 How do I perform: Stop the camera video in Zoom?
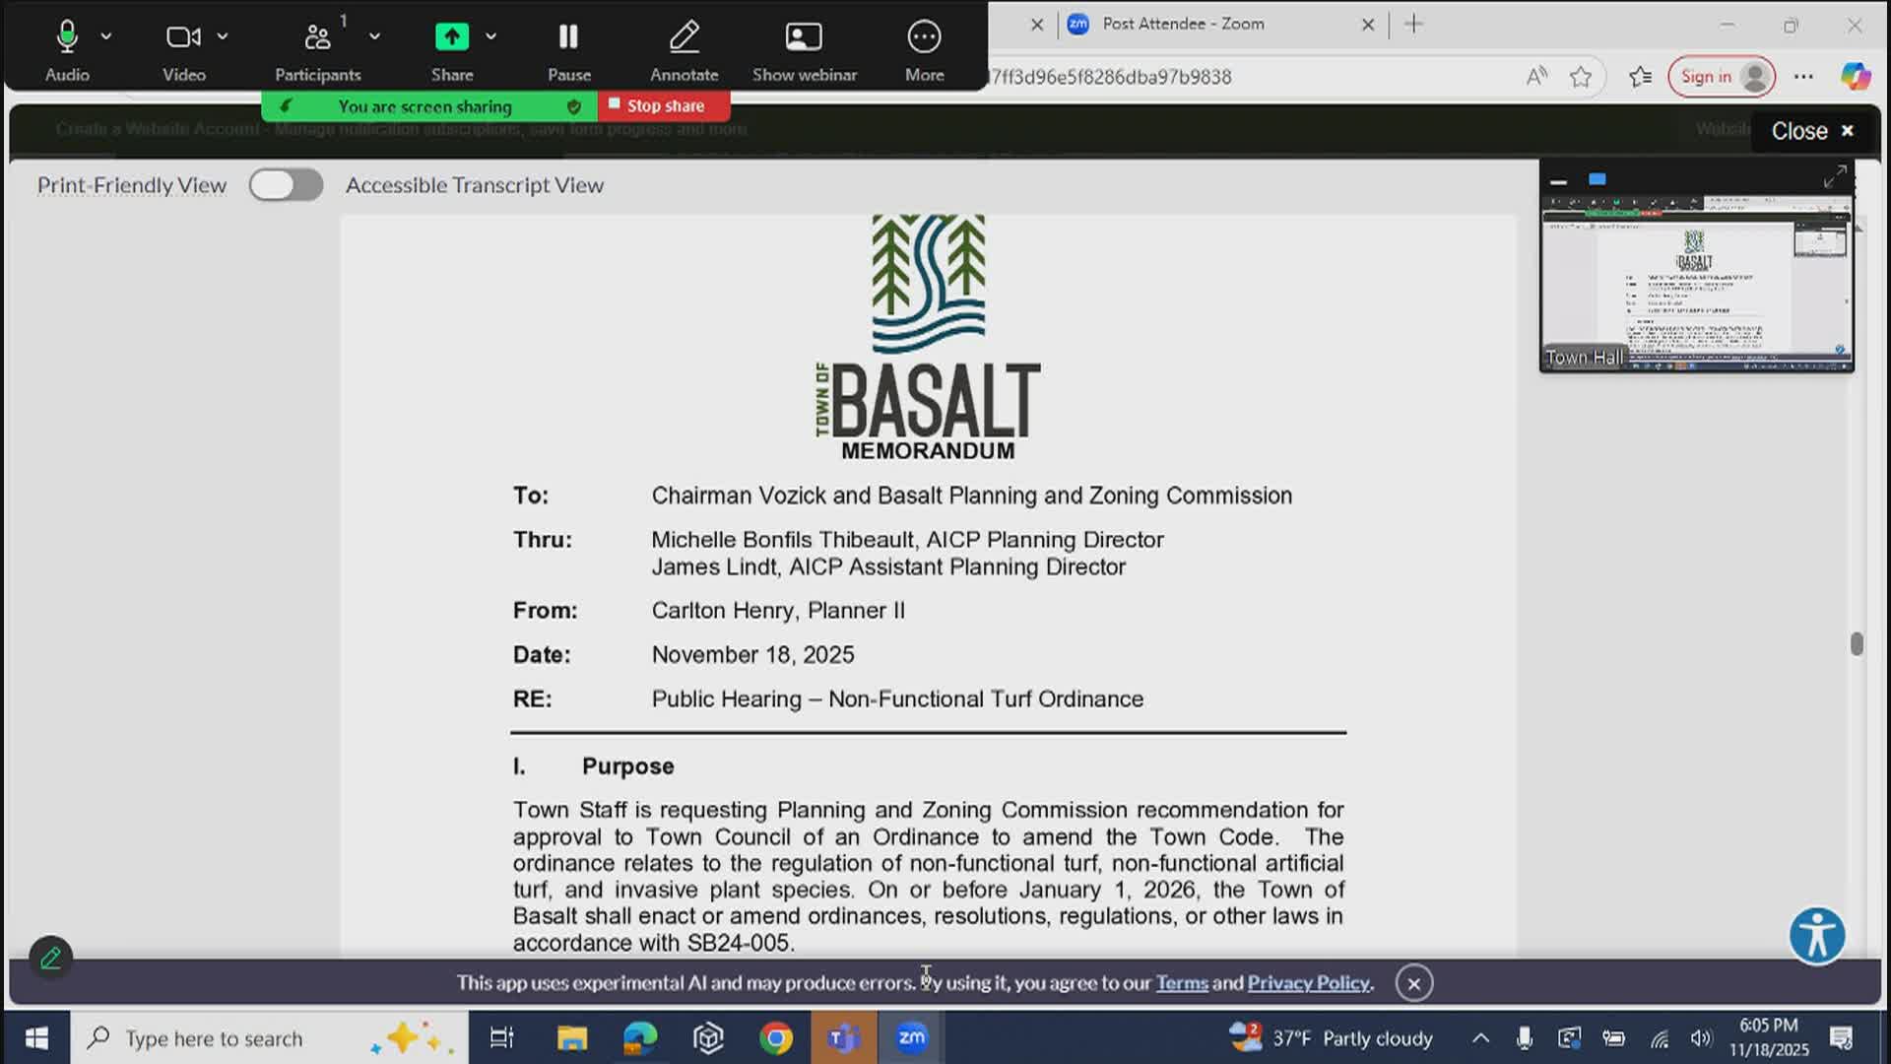[x=183, y=36]
